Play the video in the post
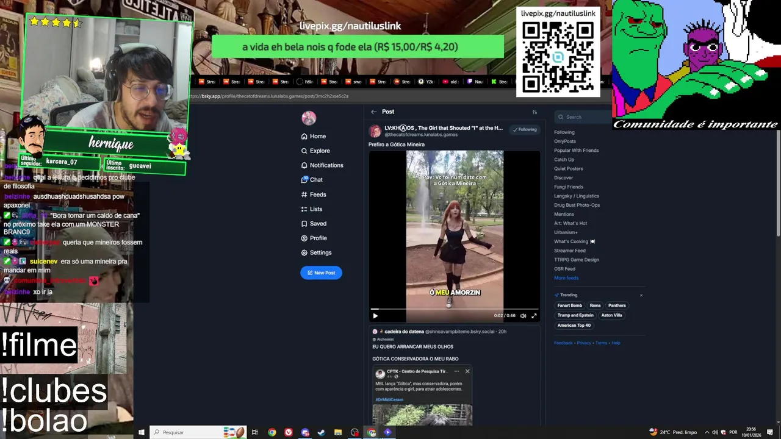Screen dimensions: 781x439 point(375,315)
